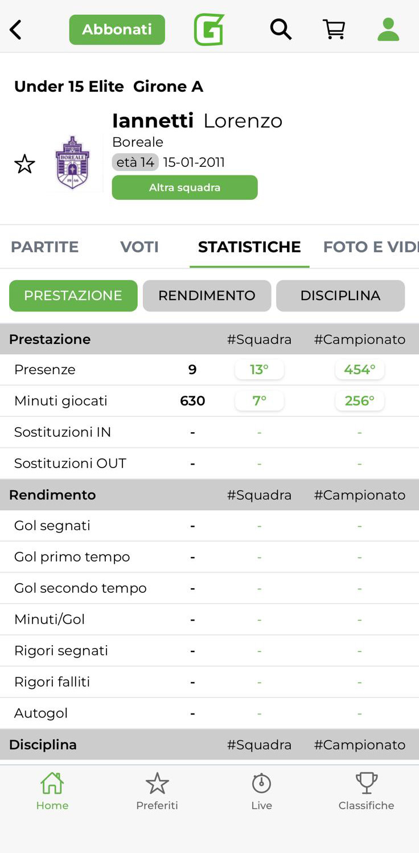Switch to the VOTI tab
Screen dimensions: 419x853
(x=139, y=247)
